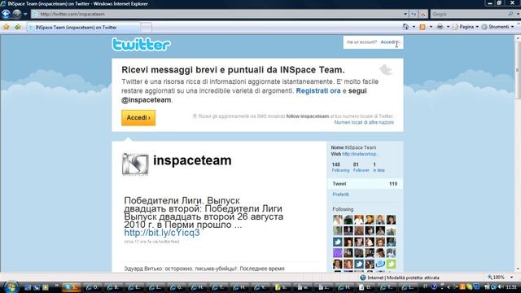Click the inspaceteam profile avatar
Screen dimensions: 521x293
click(135, 164)
